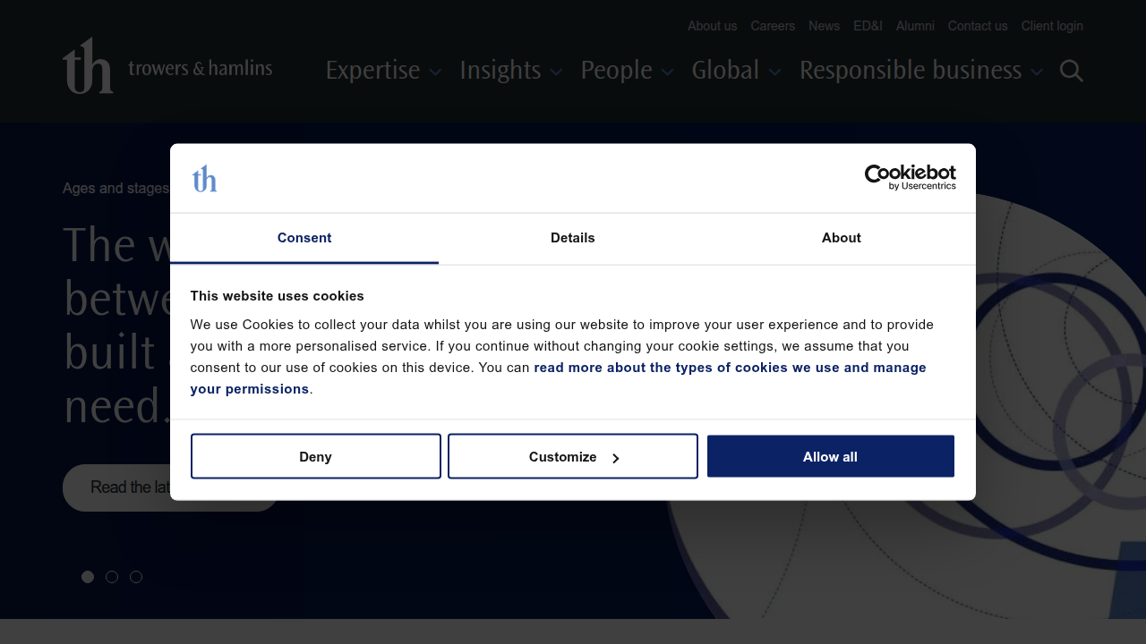This screenshot has height=644, width=1146.
Task: Open the Responsible business navigation item
Action: [x=911, y=70]
